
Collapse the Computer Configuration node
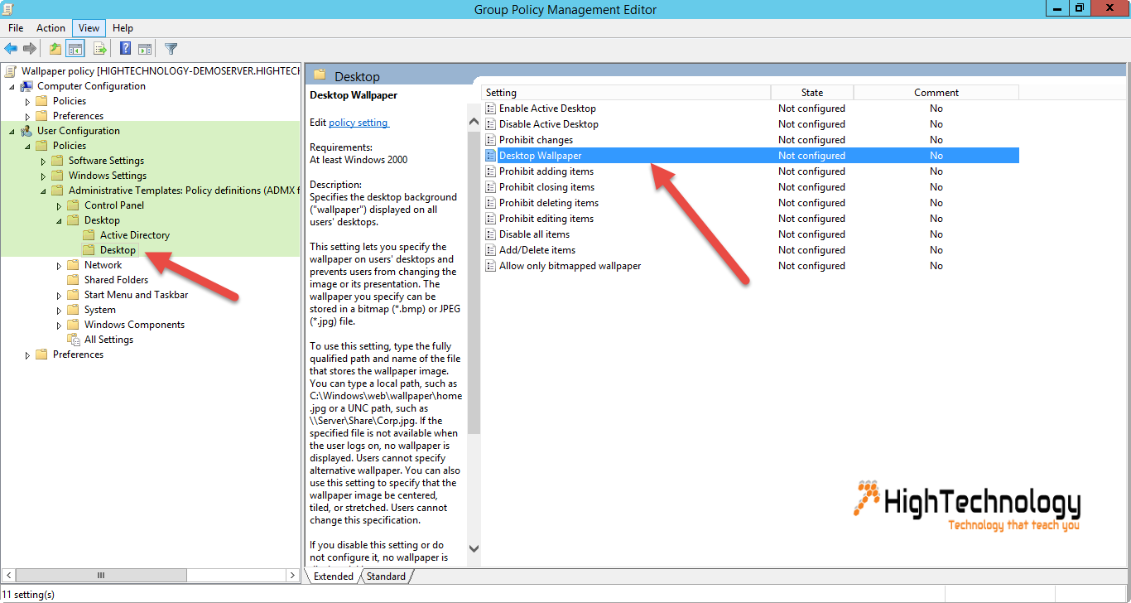point(12,86)
